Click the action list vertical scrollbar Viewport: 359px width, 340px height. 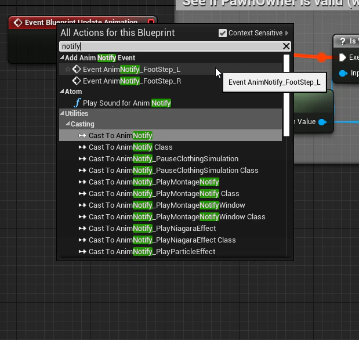(x=286, y=95)
